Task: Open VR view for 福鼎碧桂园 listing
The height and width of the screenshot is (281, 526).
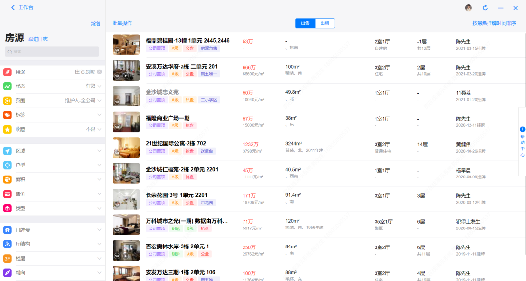Action: point(117,50)
